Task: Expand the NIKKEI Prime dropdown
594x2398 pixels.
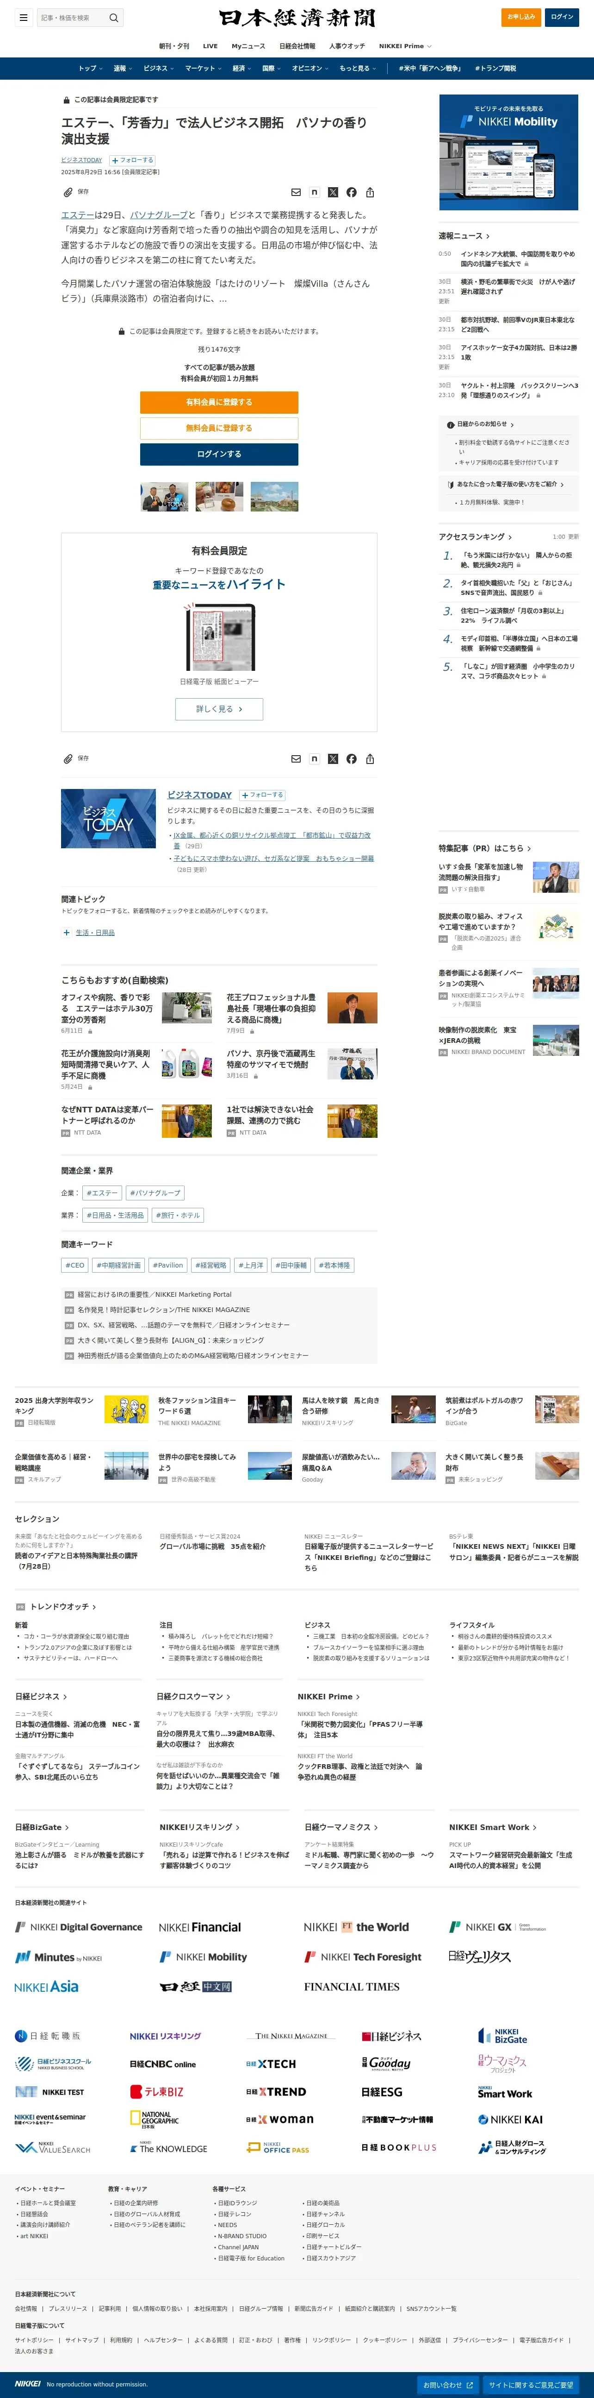Action: pyautogui.click(x=405, y=46)
